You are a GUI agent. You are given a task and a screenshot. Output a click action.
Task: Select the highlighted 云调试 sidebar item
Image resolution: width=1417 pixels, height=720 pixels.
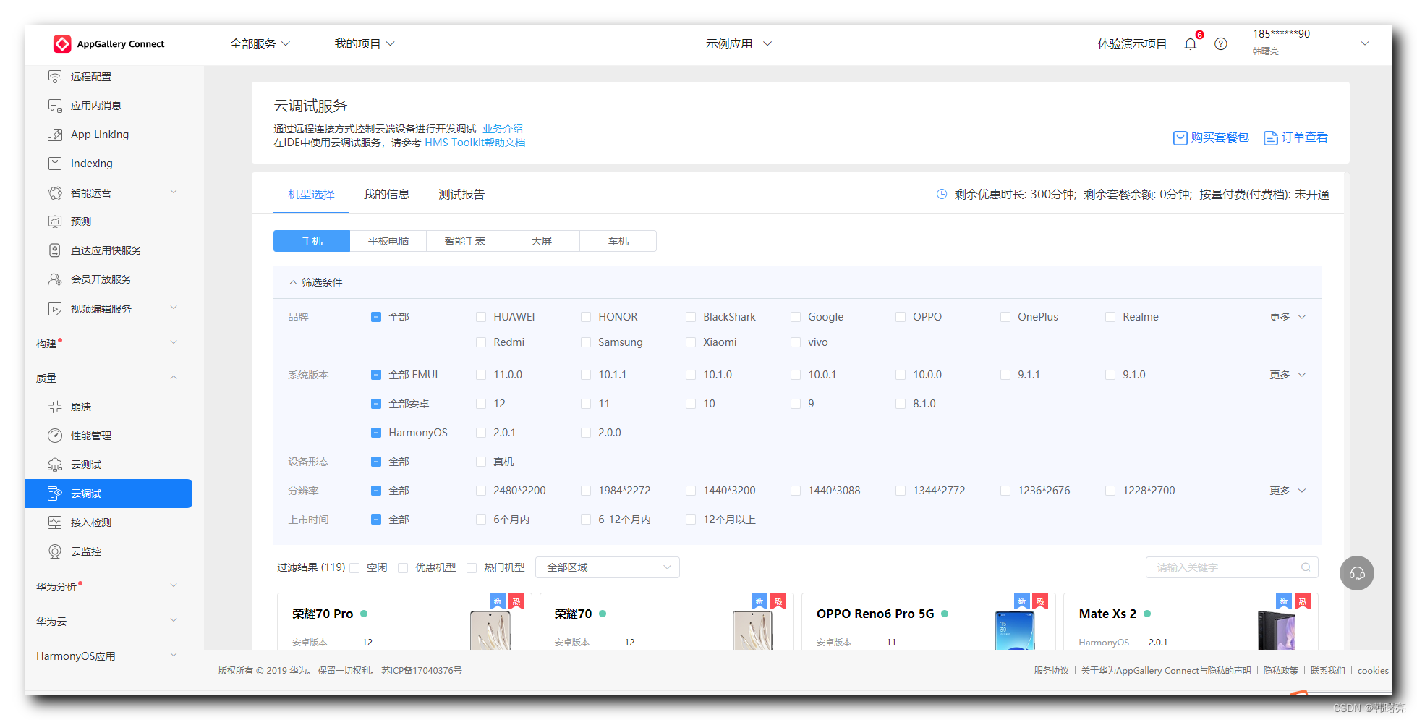[108, 494]
